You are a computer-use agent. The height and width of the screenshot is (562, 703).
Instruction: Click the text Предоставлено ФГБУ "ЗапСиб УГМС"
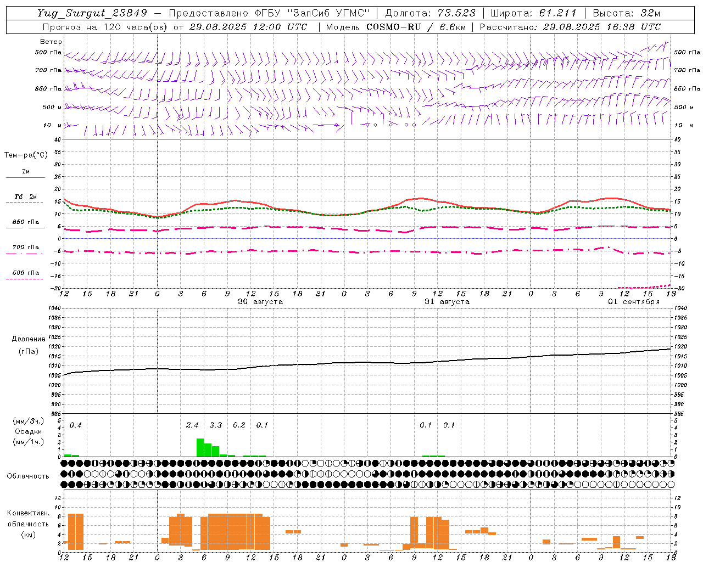click(x=269, y=13)
